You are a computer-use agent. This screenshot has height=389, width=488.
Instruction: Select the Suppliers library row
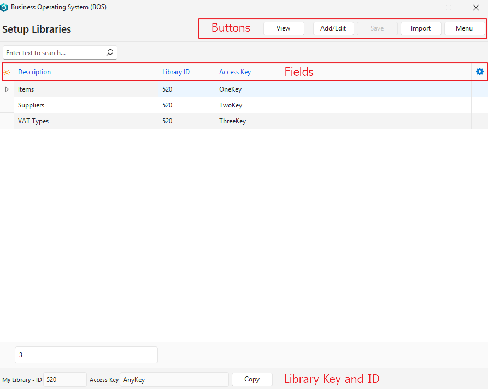click(x=31, y=105)
